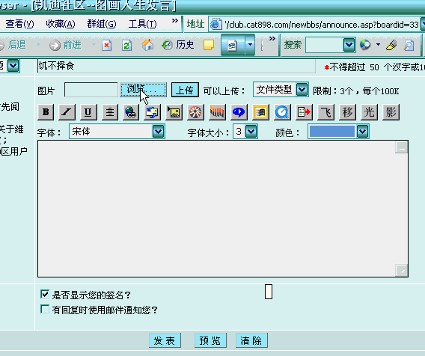This screenshot has width=425, height=356.
Task: Toggle italic text formatting icon
Action: tap(67, 112)
